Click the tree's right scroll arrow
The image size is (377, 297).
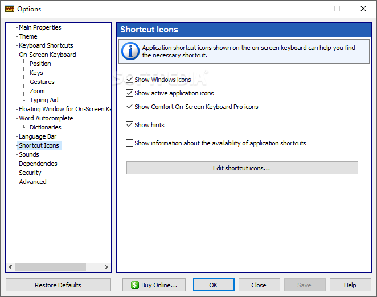coord(106,267)
